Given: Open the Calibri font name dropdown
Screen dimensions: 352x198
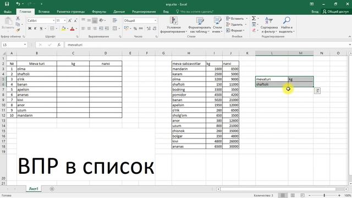Looking at the screenshot, I should click(x=54, y=21).
